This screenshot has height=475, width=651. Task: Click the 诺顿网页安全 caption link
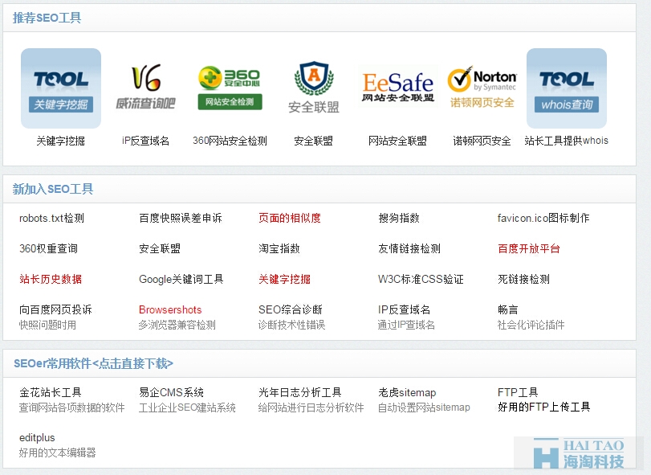click(482, 141)
